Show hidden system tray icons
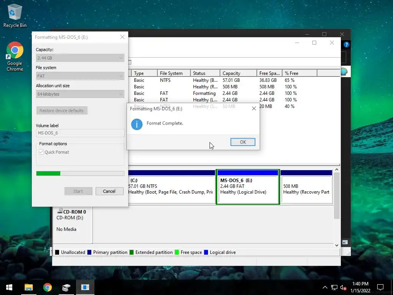 325,287
